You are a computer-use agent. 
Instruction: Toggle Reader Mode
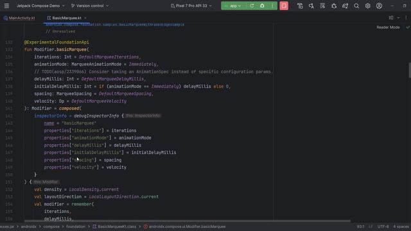(x=388, y=27)
